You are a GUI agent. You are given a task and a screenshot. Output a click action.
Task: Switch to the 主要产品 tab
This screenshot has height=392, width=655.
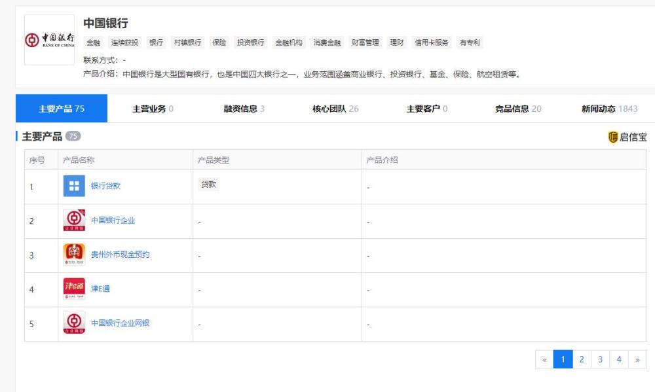pyautogui.click(x=62, y=109)
